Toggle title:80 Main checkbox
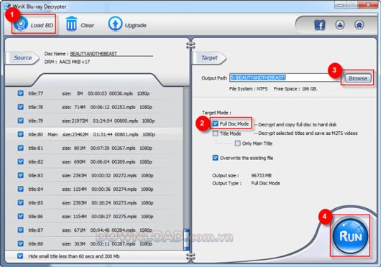The image size is (381, 267). click(x=21, y=134)
